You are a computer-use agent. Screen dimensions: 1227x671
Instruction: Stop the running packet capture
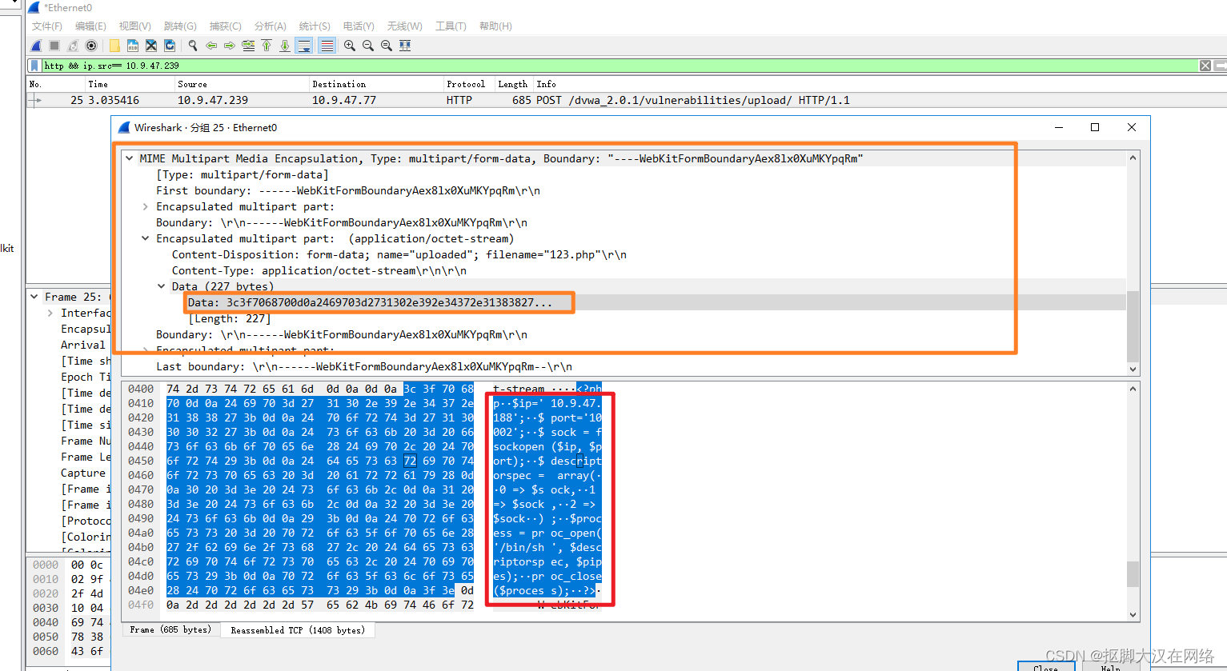[x=54, y=46]
